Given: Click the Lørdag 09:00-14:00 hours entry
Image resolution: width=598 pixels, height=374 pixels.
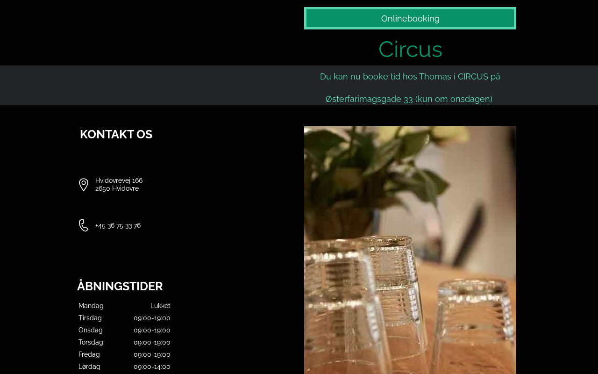Looking at the screenshot, I should pos(124,367).
